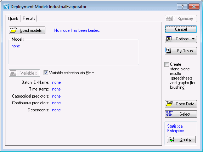Click the By Group button label
203x152 pixels.
185,51
